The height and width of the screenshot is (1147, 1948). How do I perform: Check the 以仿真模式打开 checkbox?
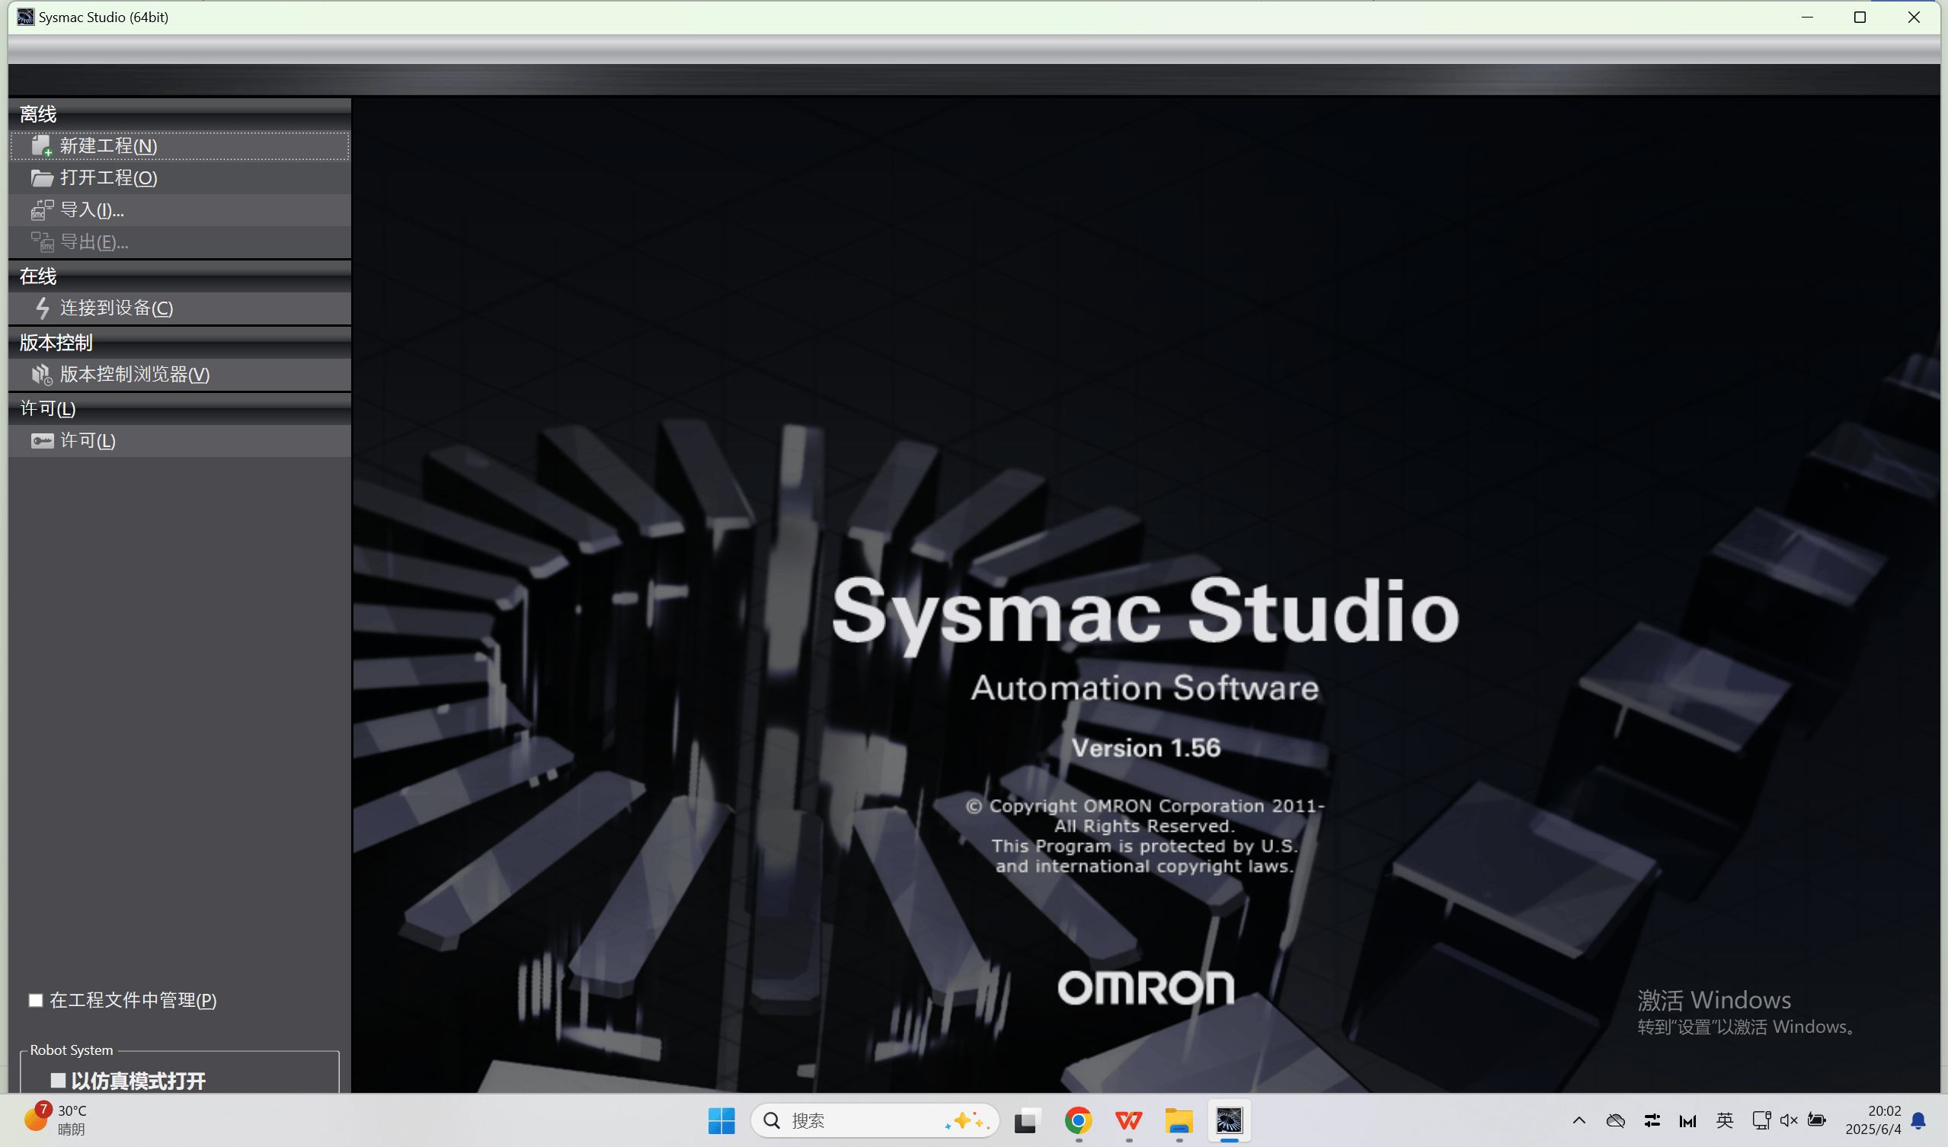(x=58, y=1081)
